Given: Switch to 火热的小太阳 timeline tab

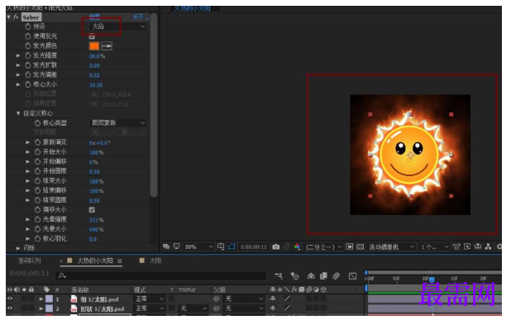Looking at the screenshot, I should pos(95,260).
